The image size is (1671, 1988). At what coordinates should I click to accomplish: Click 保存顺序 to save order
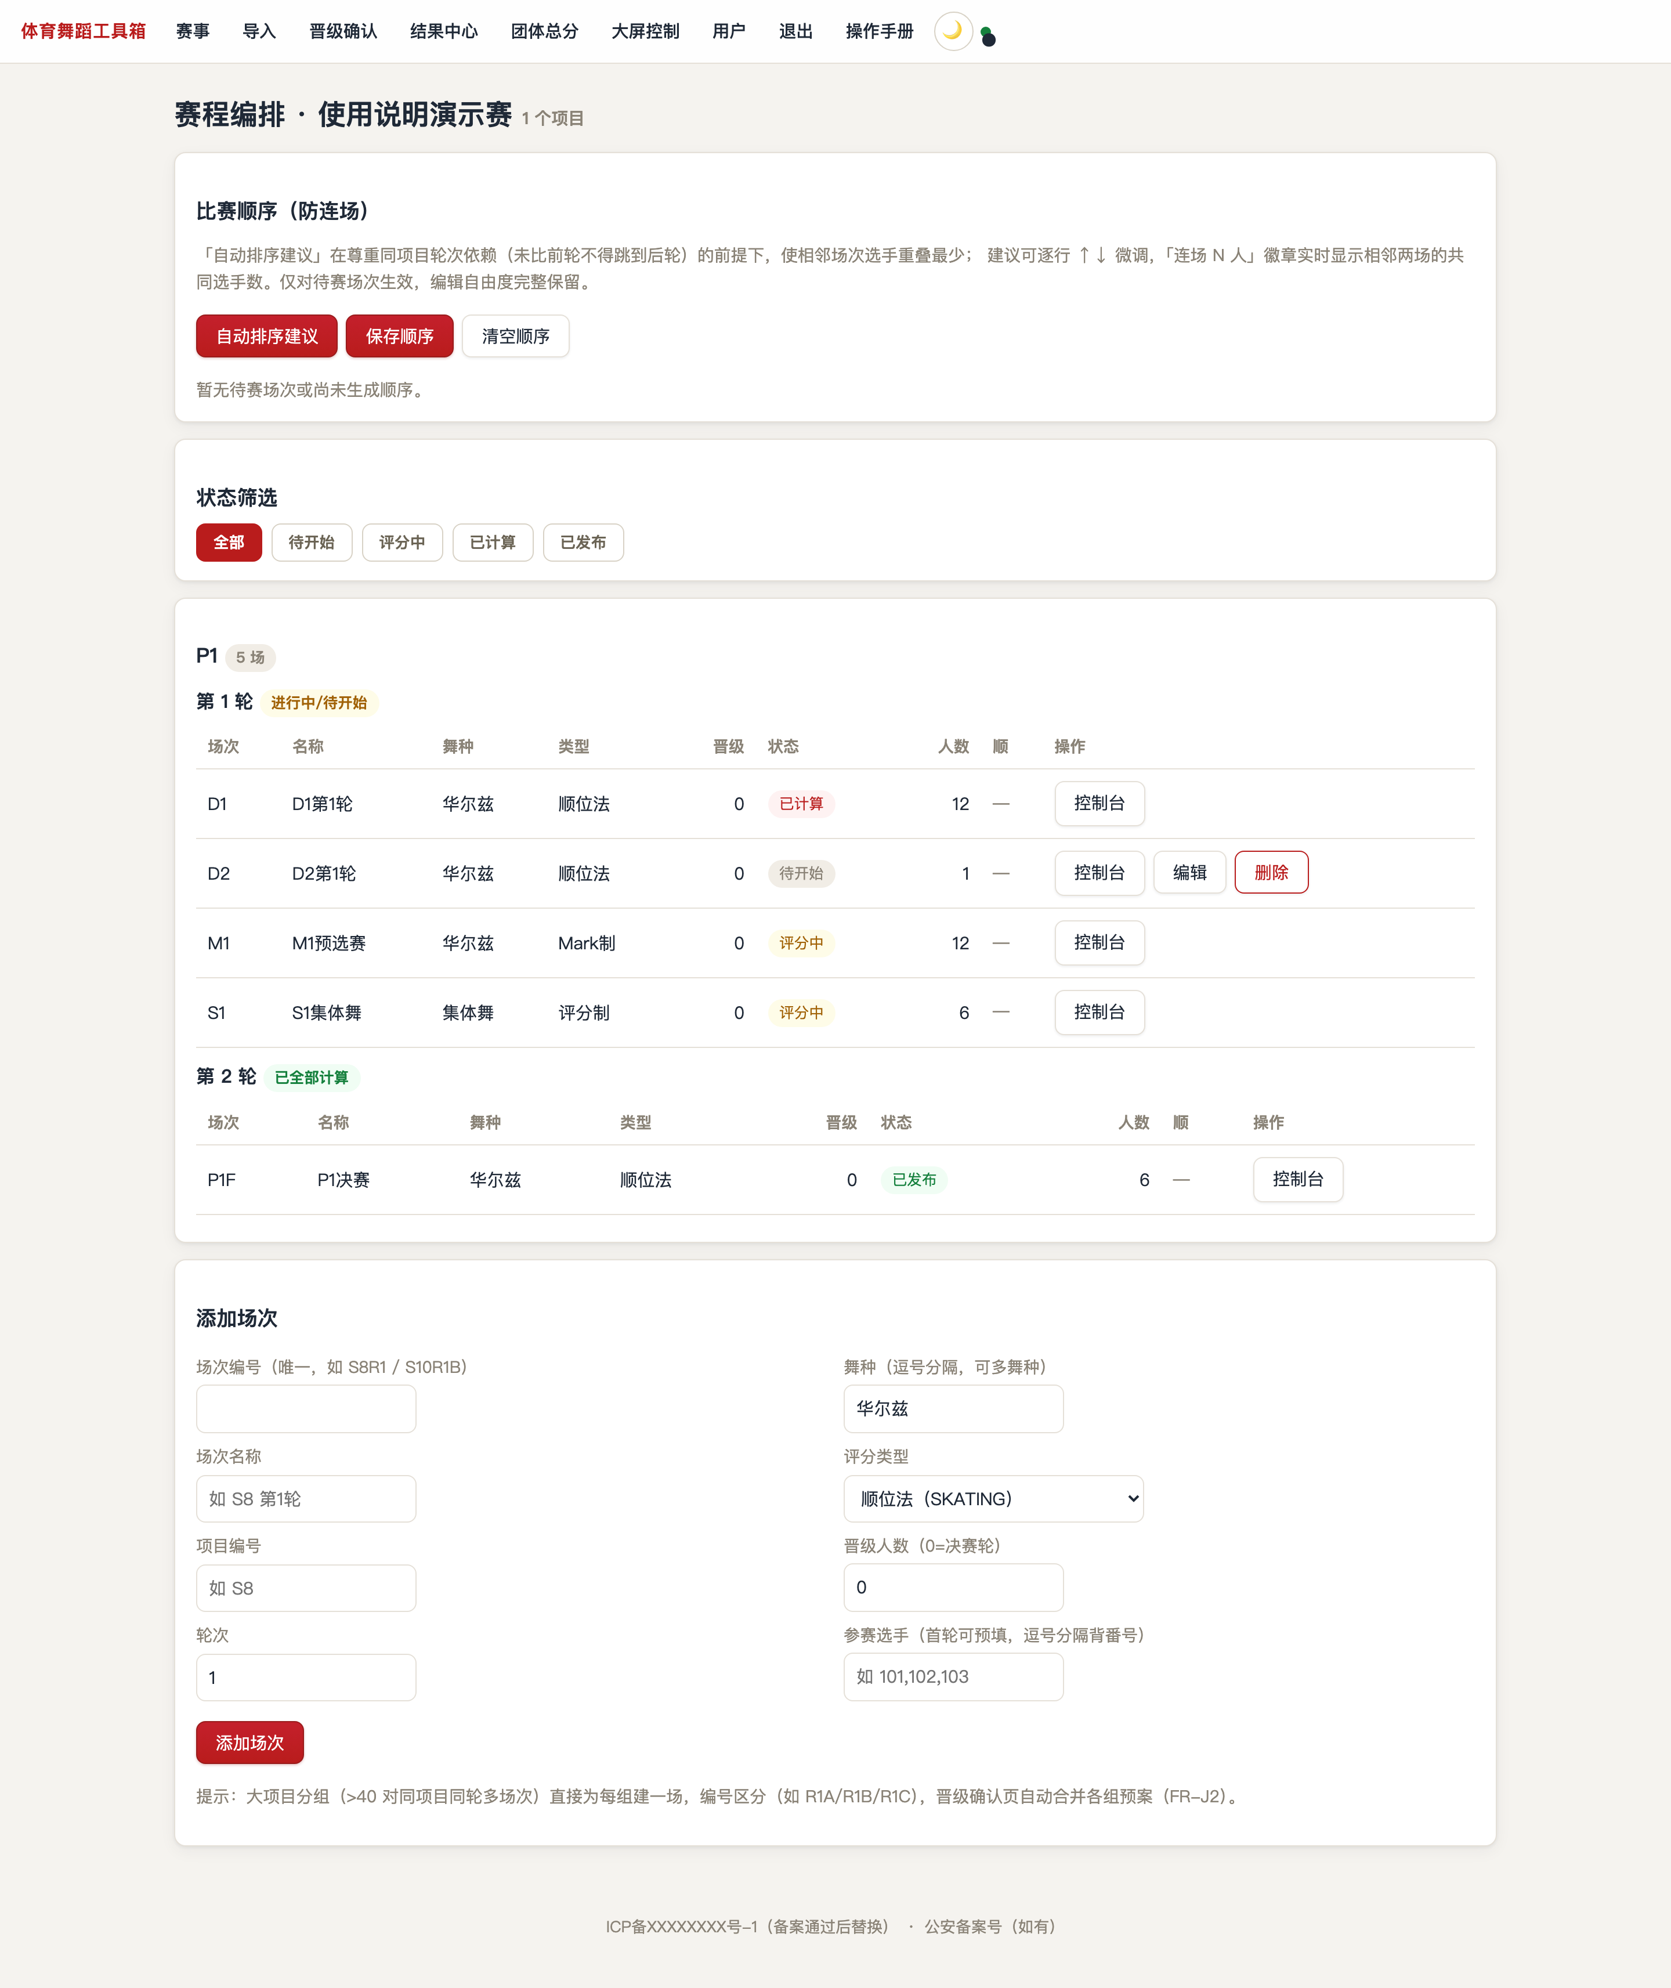click(399, 336)
